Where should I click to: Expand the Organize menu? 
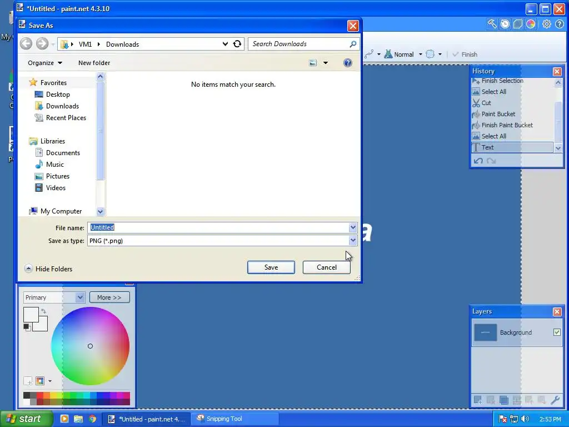(45, 63)
